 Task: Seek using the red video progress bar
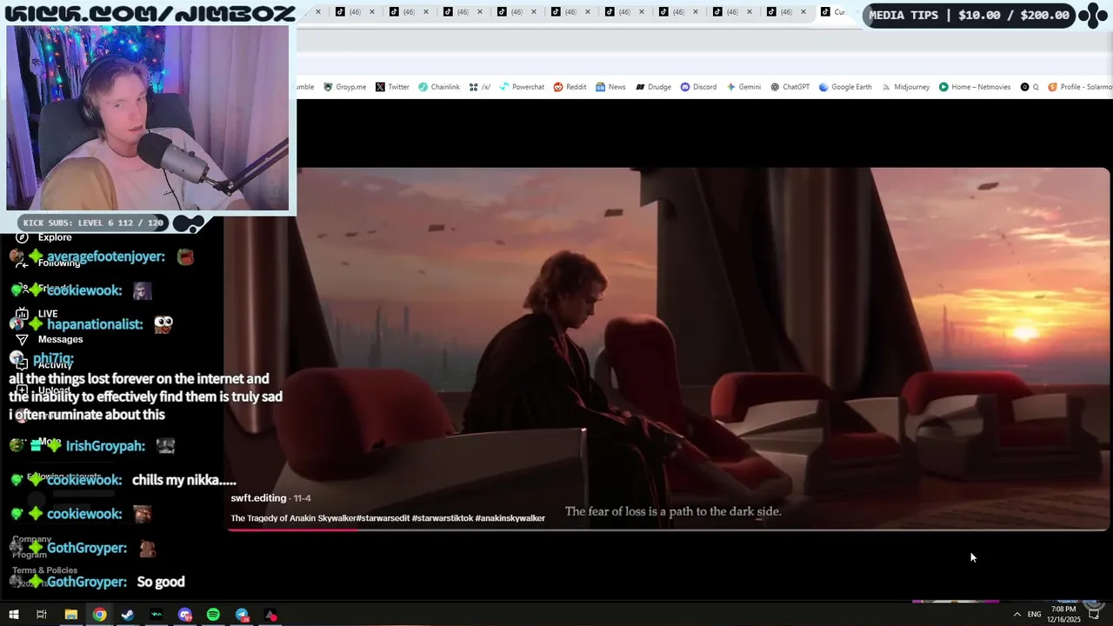667,529
